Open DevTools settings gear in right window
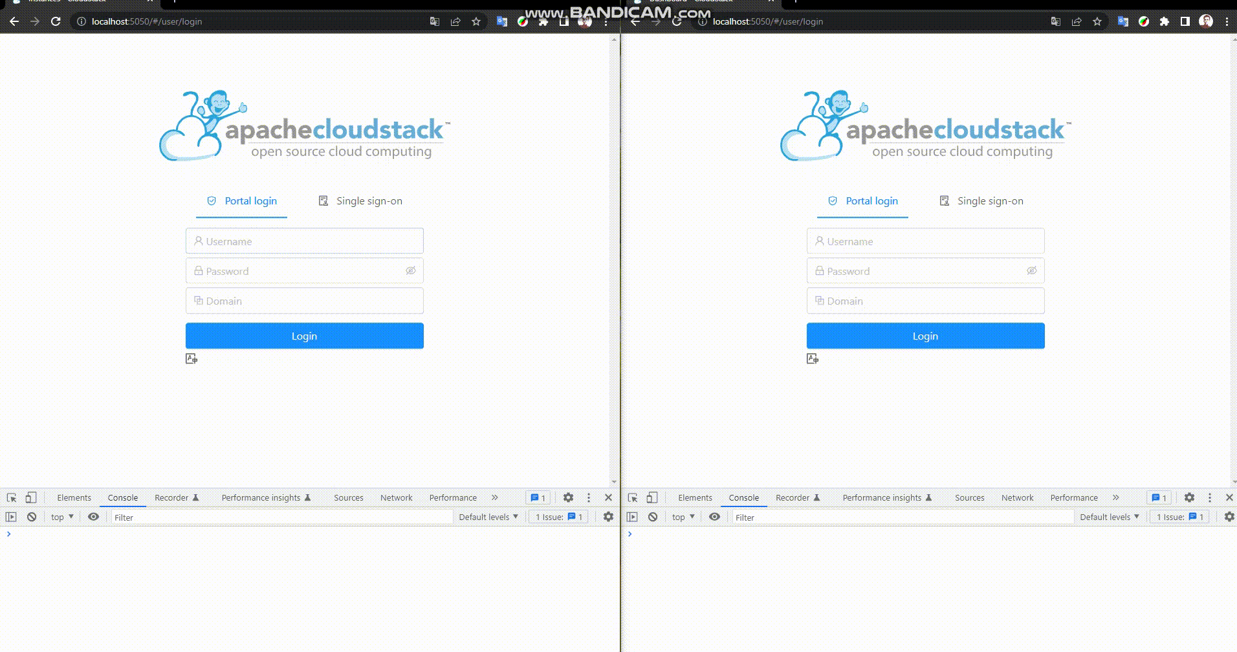The width and height of the screenshot is (1237, 652). coord(1189,497)
